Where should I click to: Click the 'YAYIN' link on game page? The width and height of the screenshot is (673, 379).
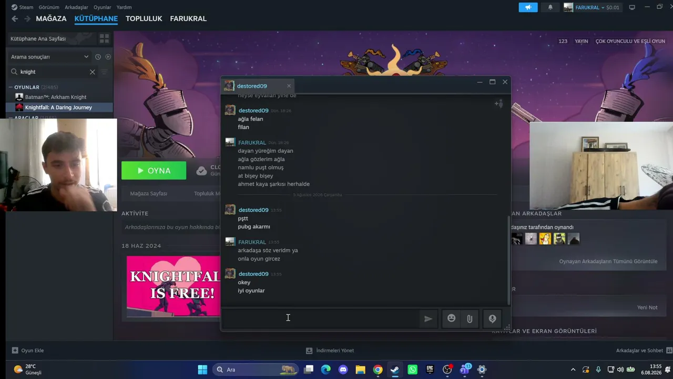[581, 41]
